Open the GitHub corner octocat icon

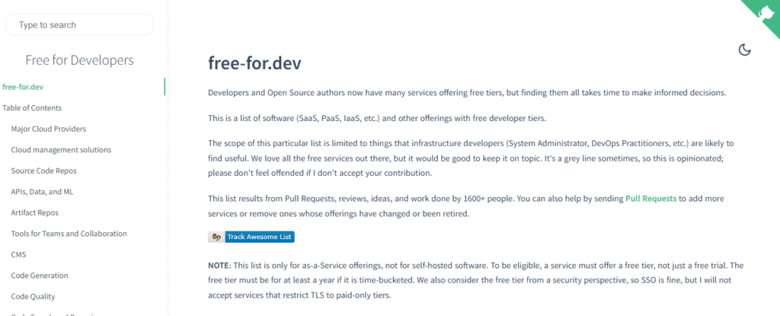point(766,12)
